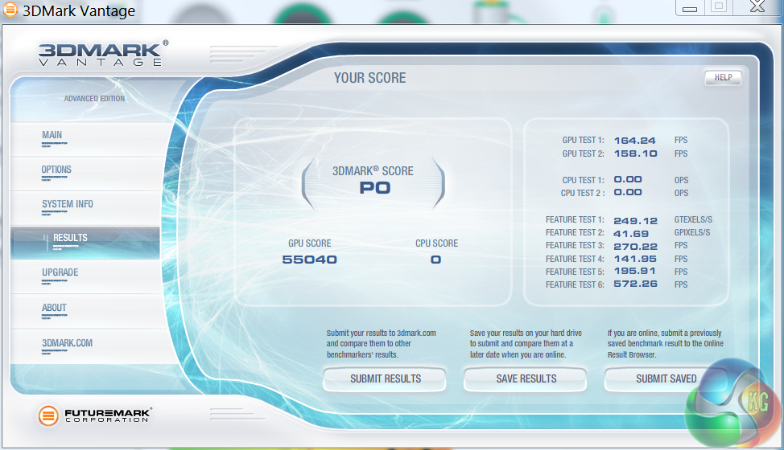Open the HELP button
The width and height of the screenshot is (784, 450).
pos(723,77)
